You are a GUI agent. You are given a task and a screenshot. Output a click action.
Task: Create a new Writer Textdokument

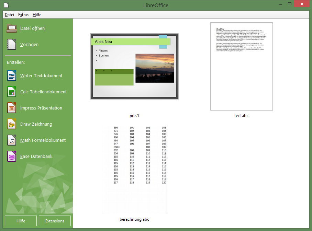[41, 76]
